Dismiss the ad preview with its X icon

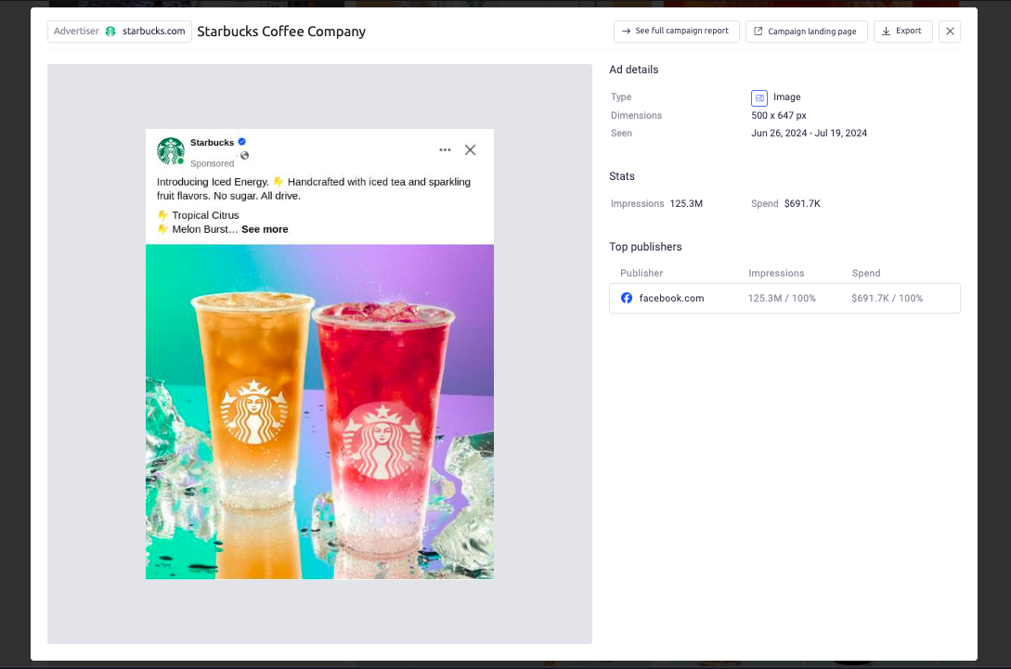tap(470, 149)
